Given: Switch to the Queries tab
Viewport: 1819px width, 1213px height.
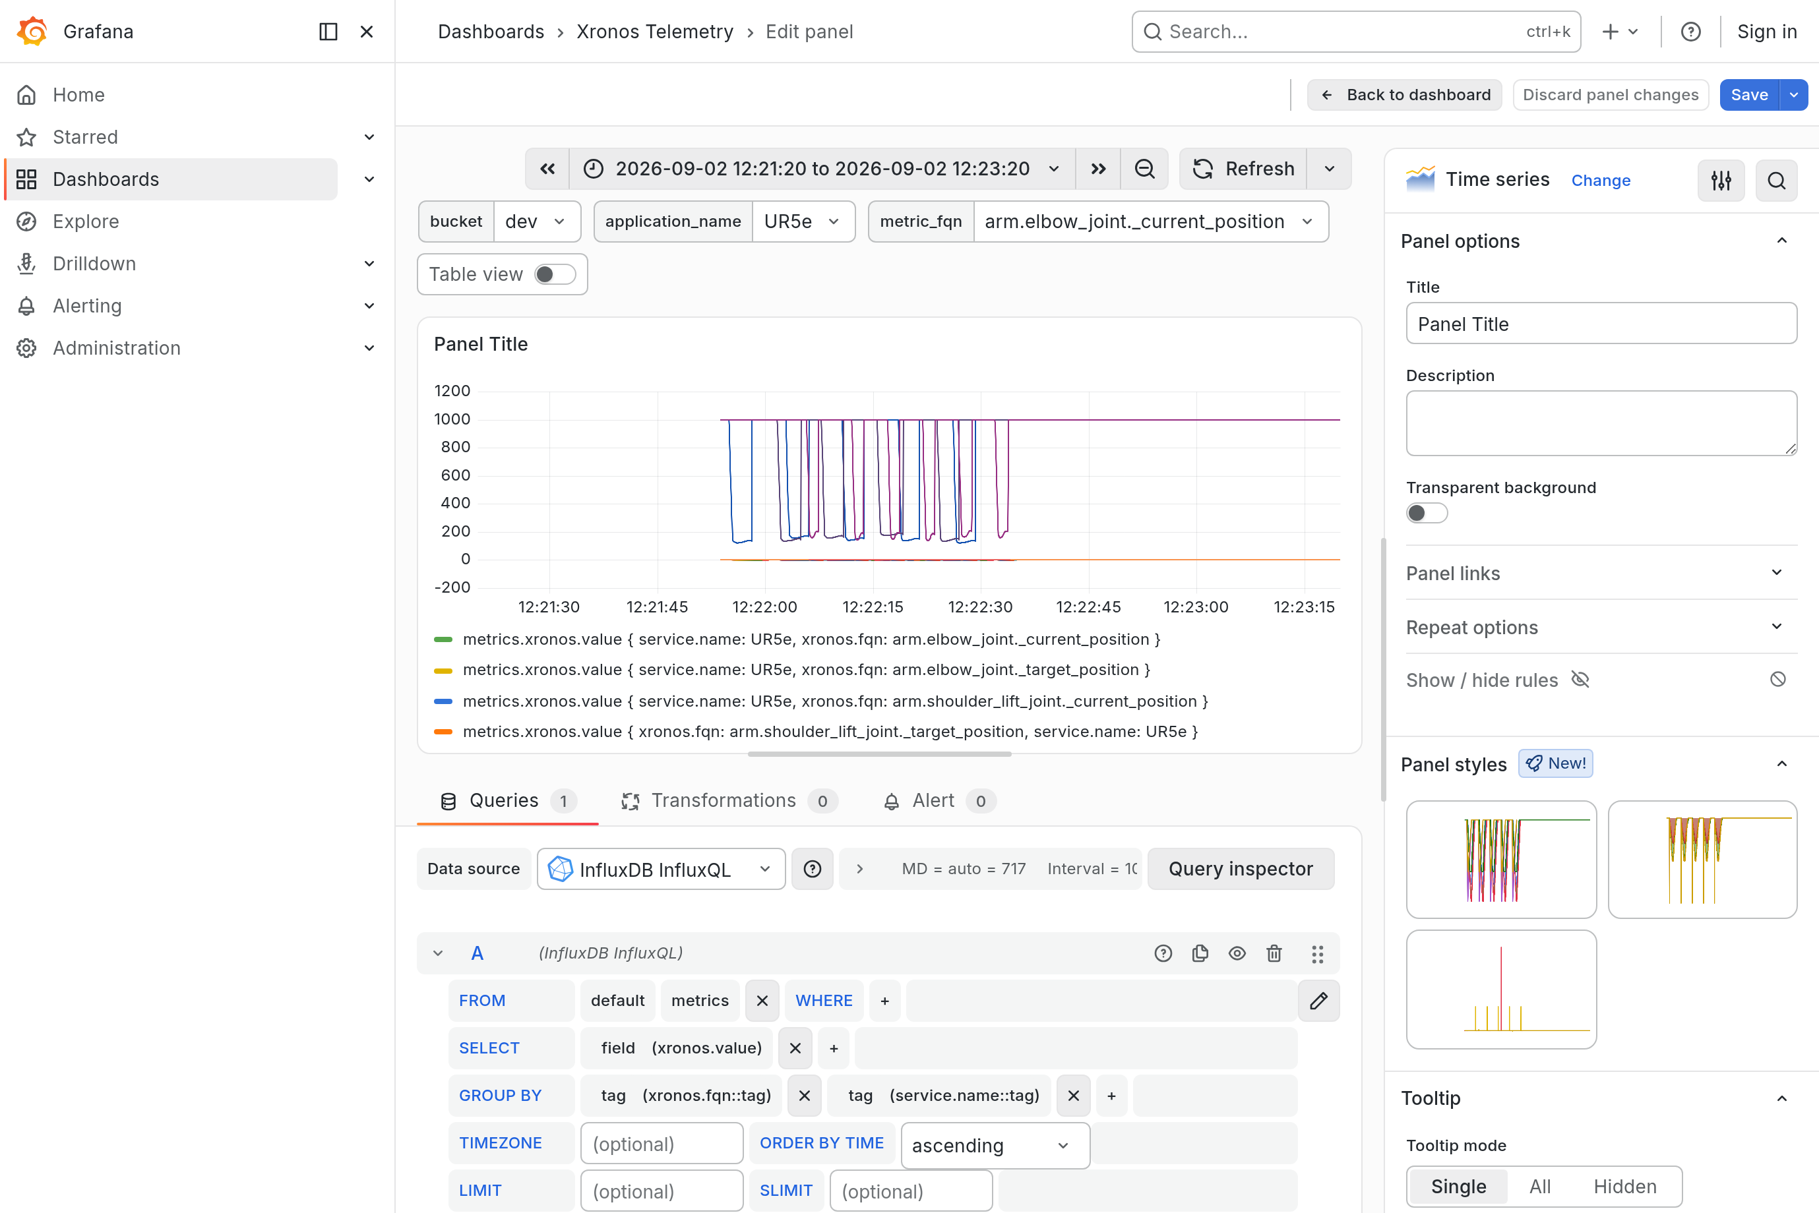Looking at the screenshot, I should (508, 801).
